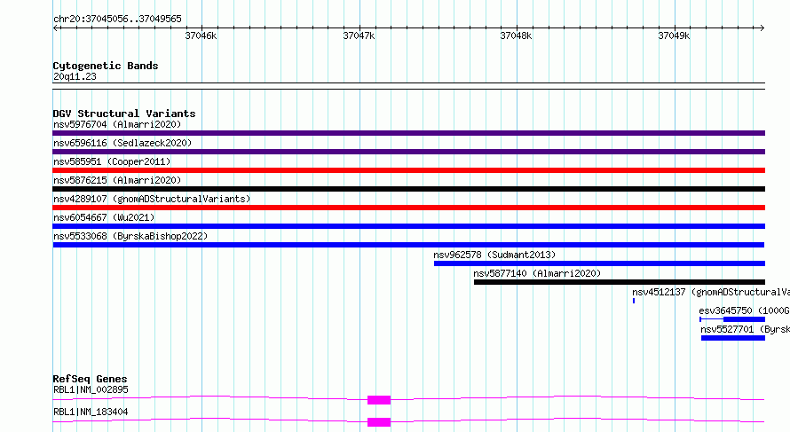Open nsv962578 (Sudmant2013) label
Image resolution: width=790 pixels, height=432 pixels.
tap(494, 255)
